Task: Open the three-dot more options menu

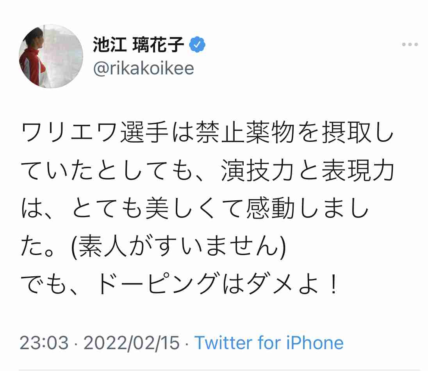Action: [x=410, y=44]
